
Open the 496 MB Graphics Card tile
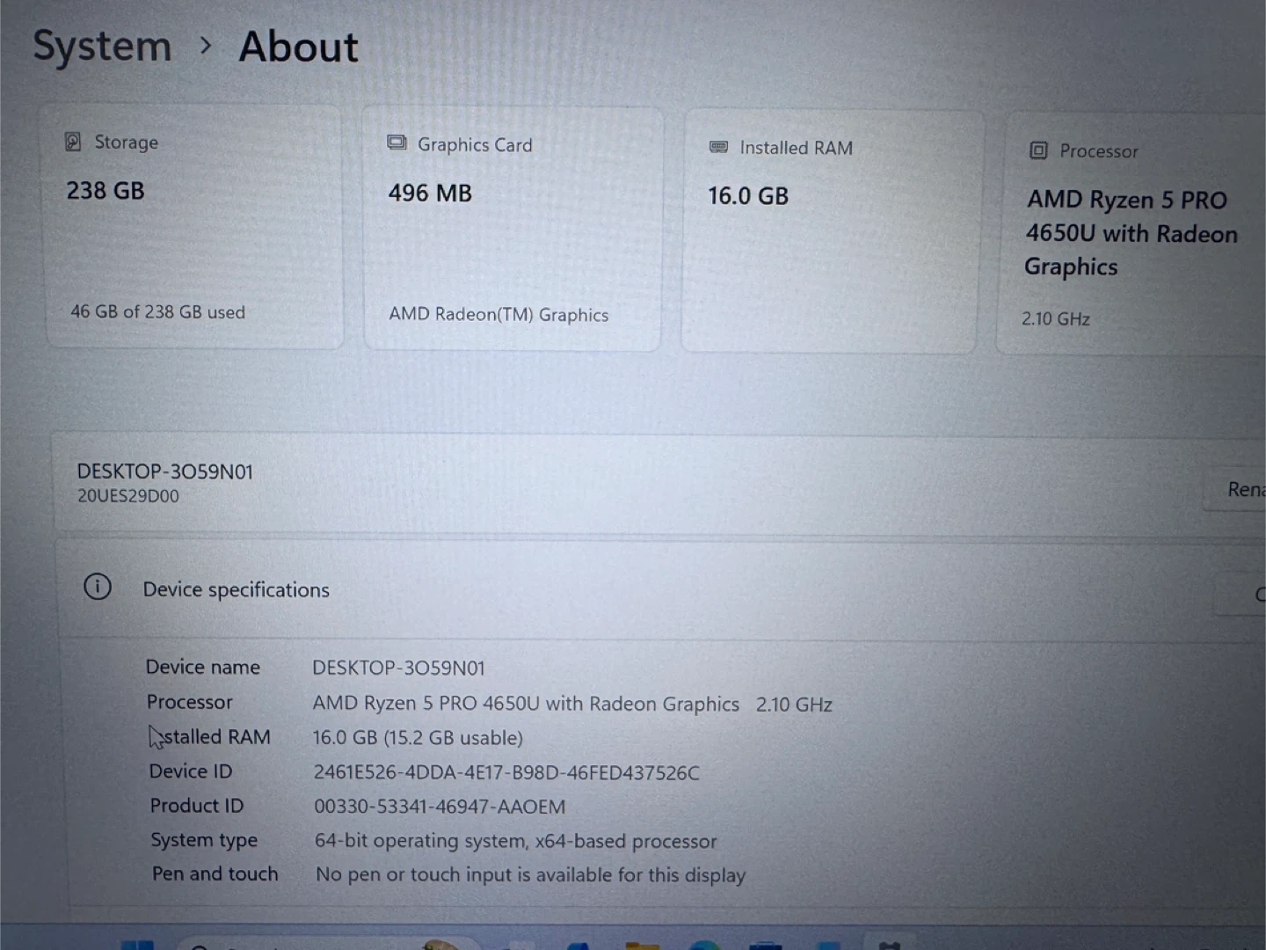[513, 230]
